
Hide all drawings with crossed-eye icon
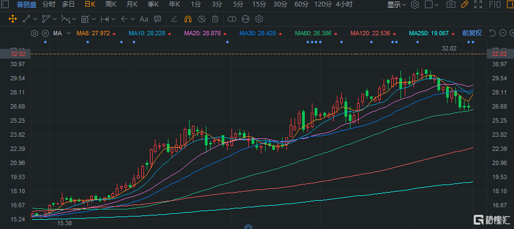(x=202, y=19)
